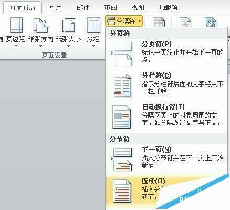The height and width of the screenshot is (210, 230).
Task: Click description 指示分栏符后面的文字将从下一栏开始
Action: 182,88
